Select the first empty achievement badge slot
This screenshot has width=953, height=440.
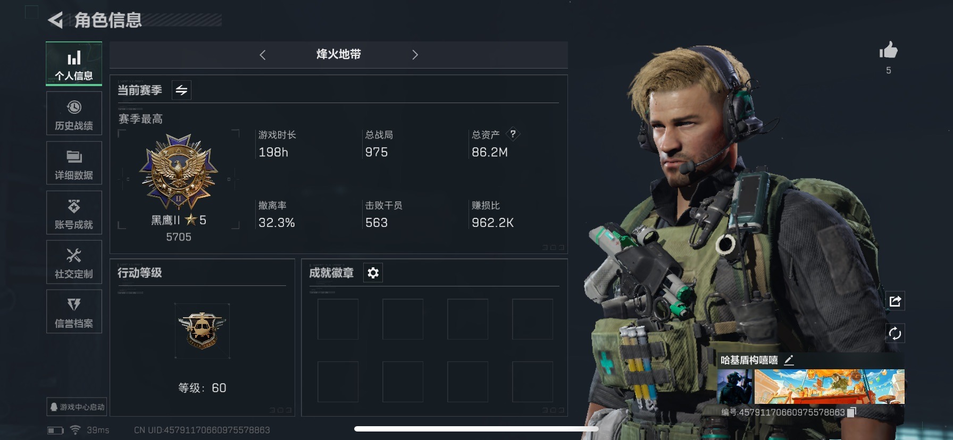point(338,319)
